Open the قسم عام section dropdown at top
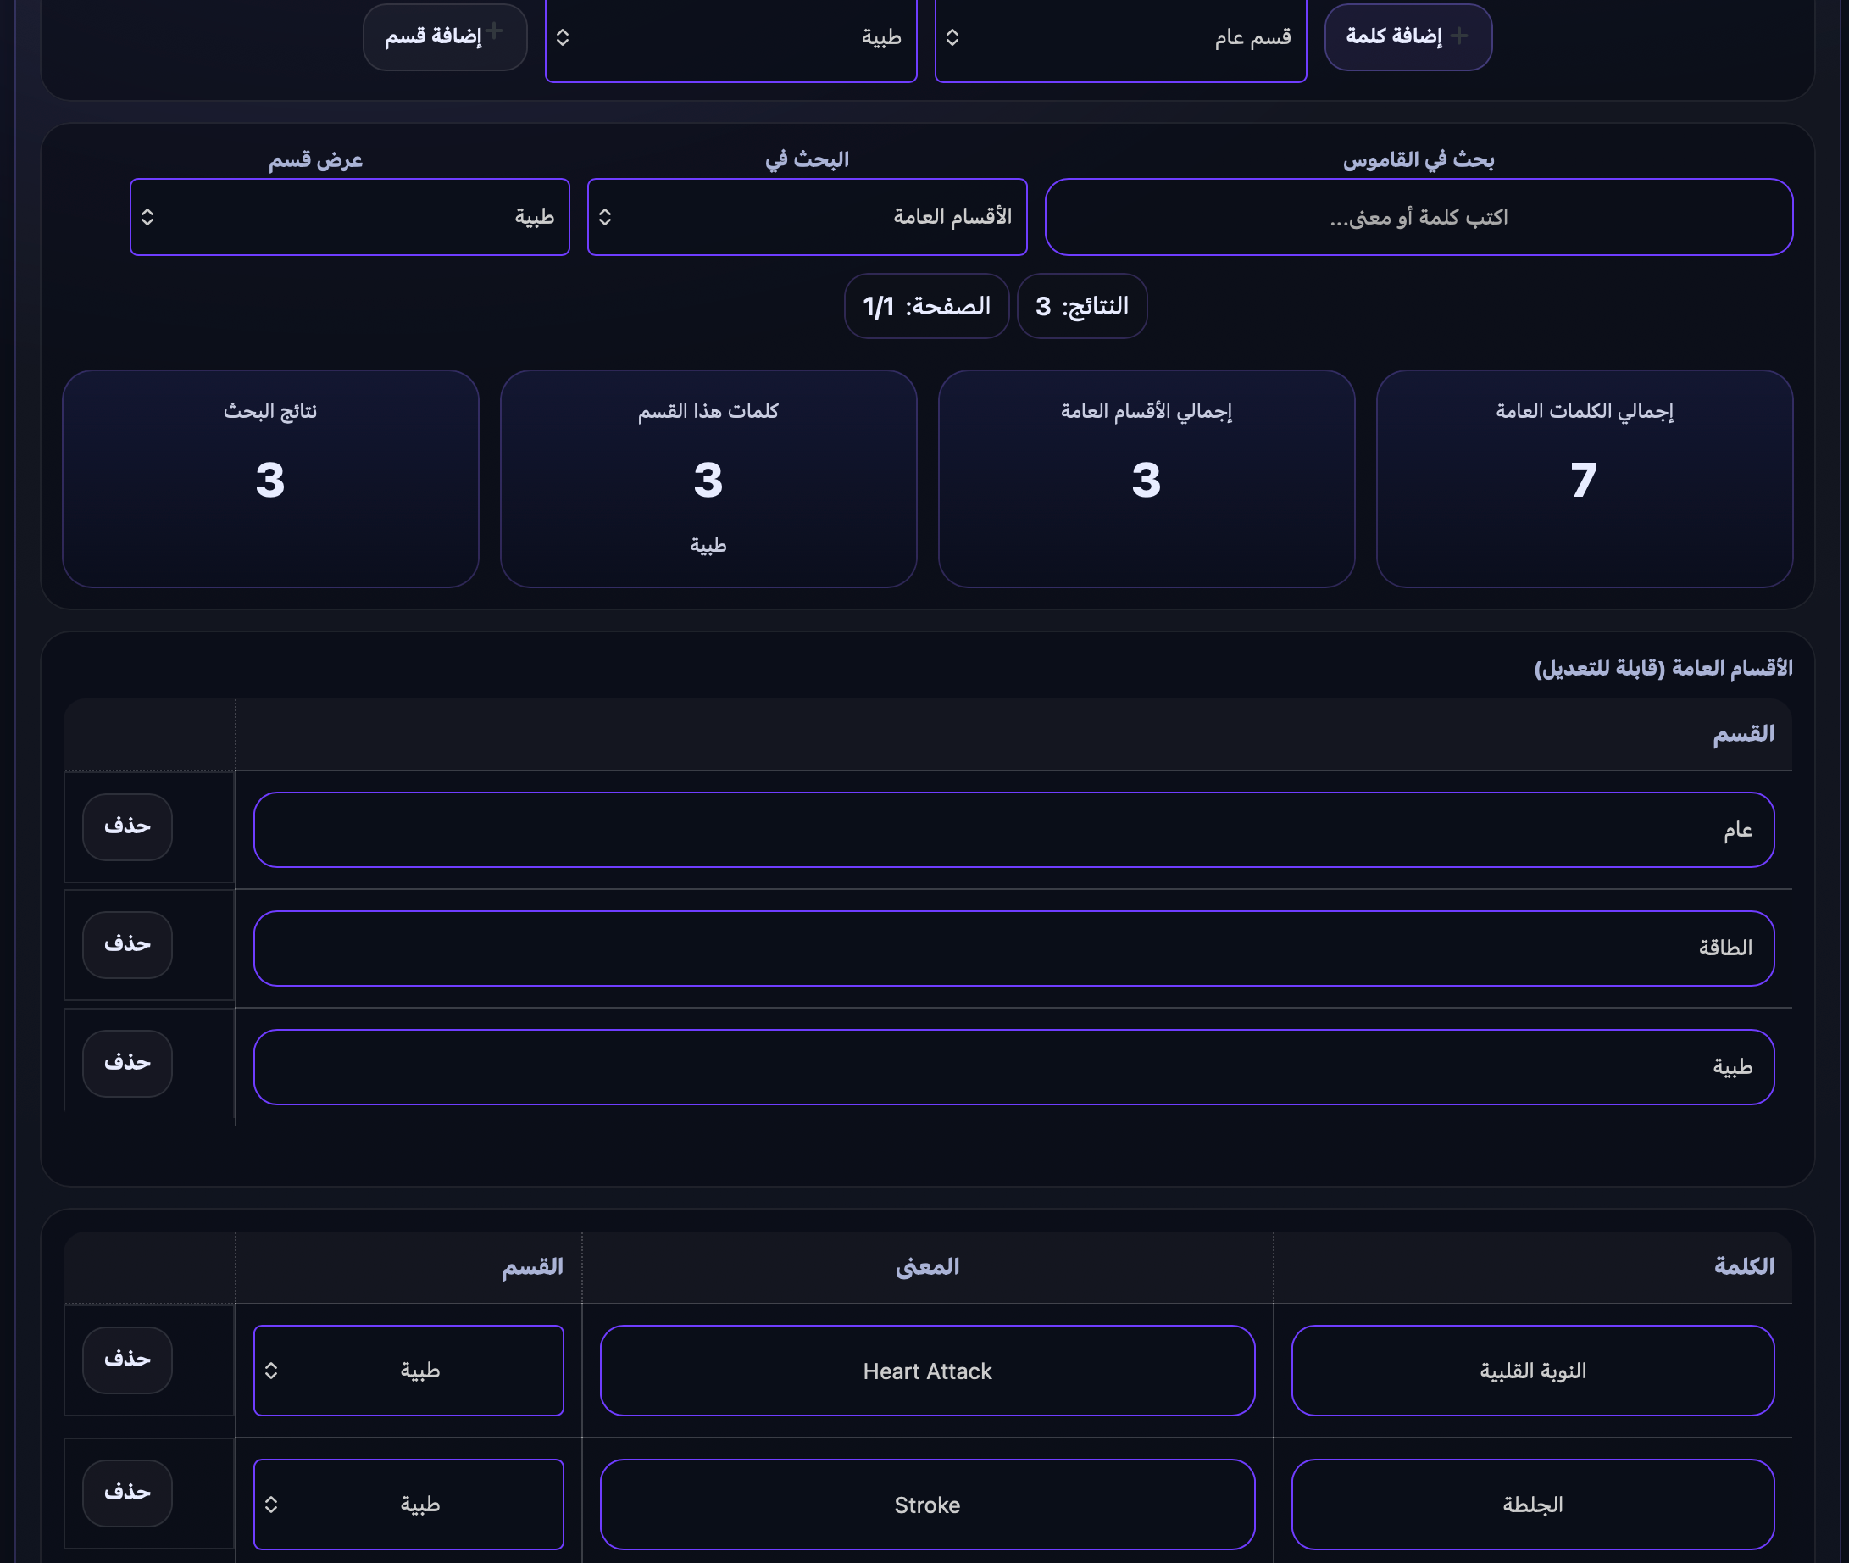The width and height of the screenshot is (1849, 1563). [x=1120, y=38]
